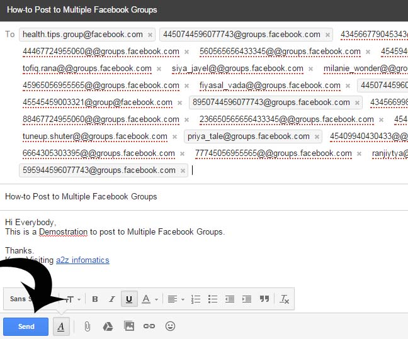This screenshot has height=339, width=408.
Task: Apply bulleted list formatting
Action: [x=213, y=299]
